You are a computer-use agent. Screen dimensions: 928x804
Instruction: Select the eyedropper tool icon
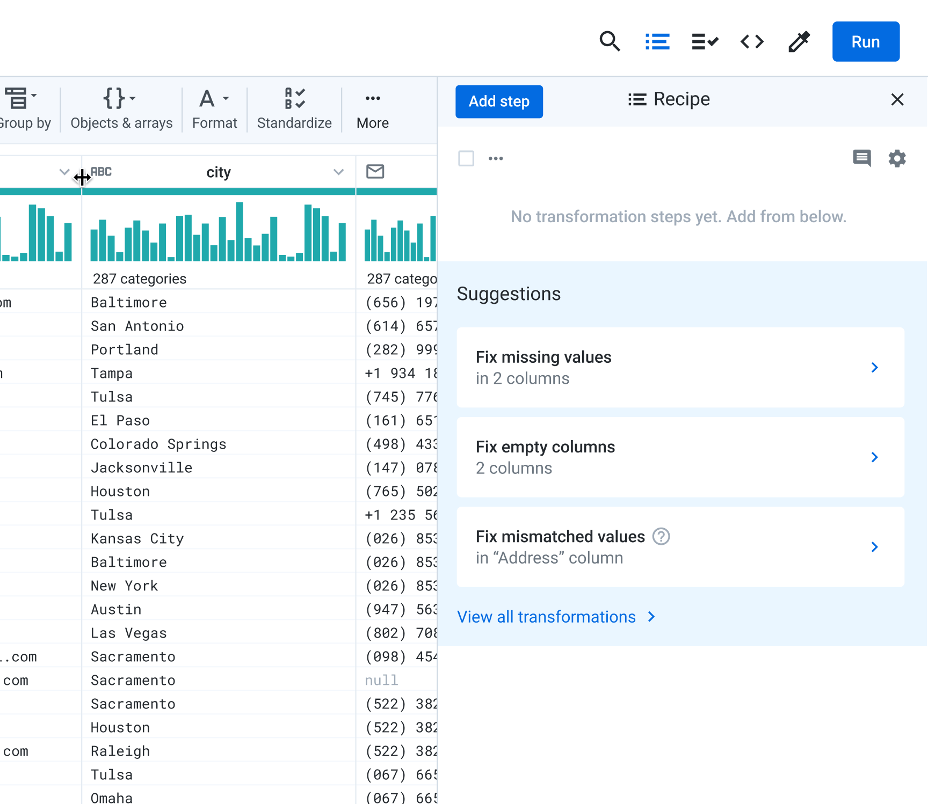pos(799,41)
